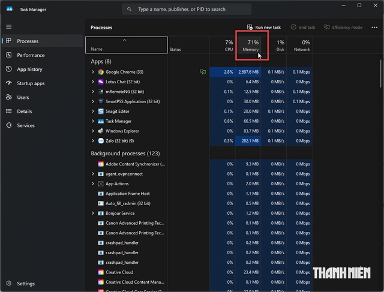Open the Users page
Screen dimensions: 384x292
43,97
